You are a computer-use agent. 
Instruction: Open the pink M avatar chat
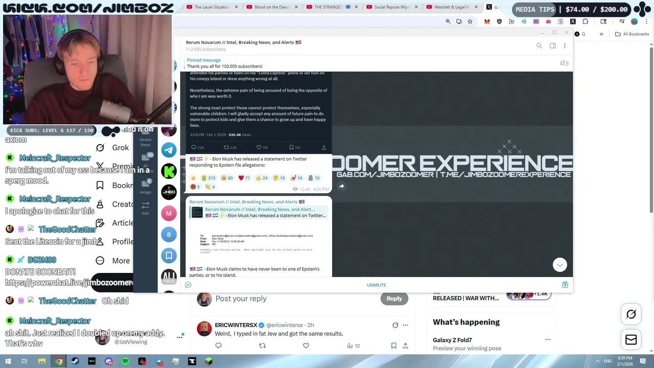tap(169, 213)
